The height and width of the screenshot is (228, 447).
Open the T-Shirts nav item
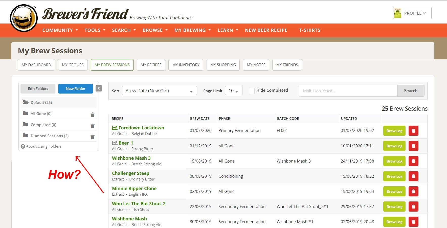309,30
